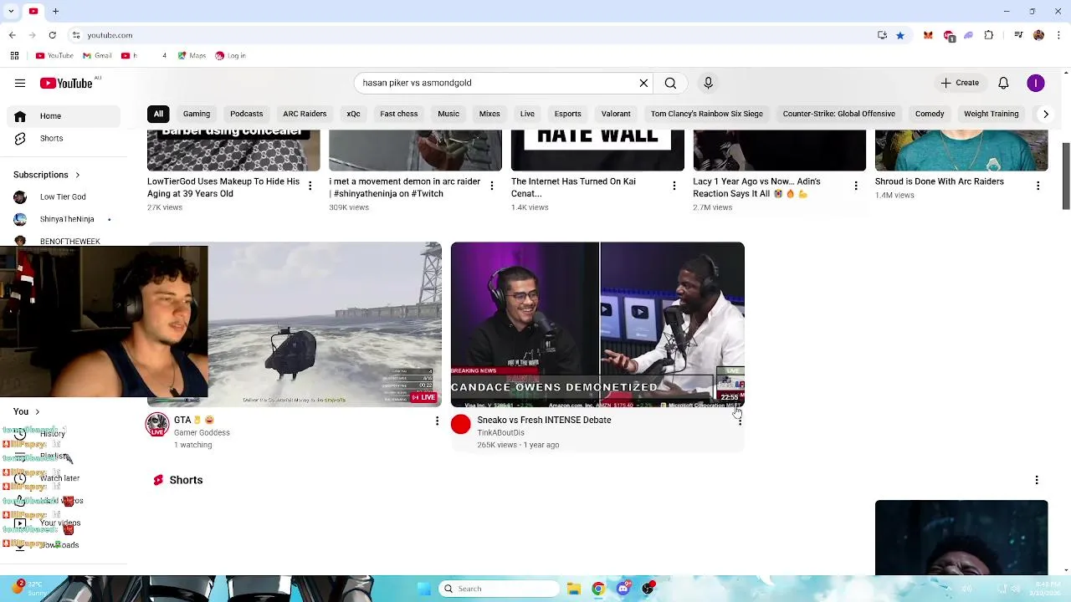The height and width of the screenshot is (602, 1071).
Task: Open Chrome media control icon
Action: coord(1018,35)
